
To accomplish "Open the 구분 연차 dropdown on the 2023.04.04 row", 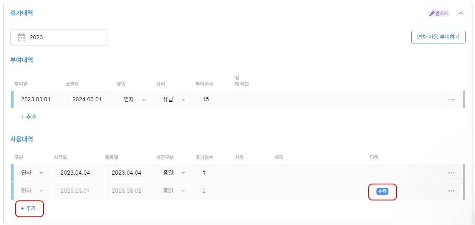I will [x=32, y=173].
